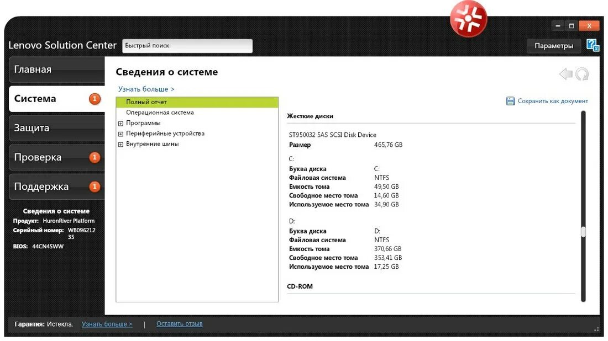This screenshot has width=608, height=341.
Task: Select Программы tree item label
Action: coord(143,123)
